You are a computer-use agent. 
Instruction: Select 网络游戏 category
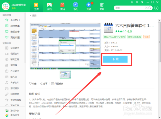pyautogui.click(x=12, y=94)
